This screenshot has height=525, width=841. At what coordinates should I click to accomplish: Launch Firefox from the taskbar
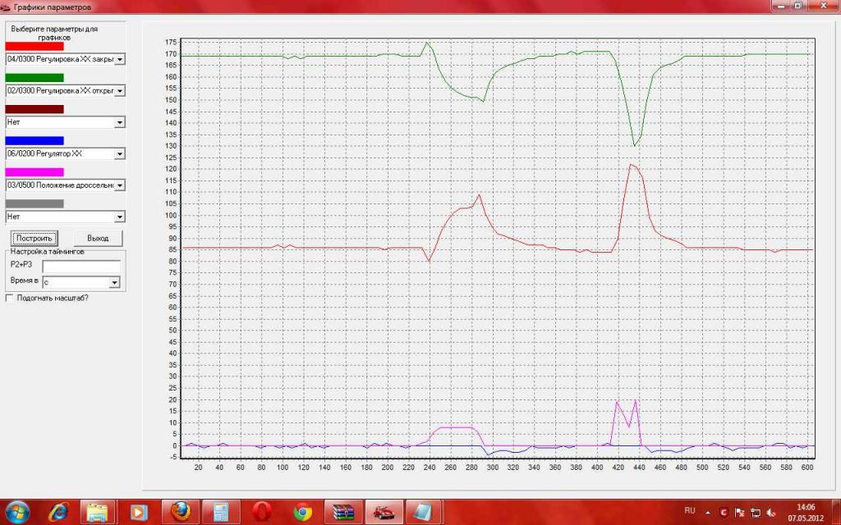[x=180, y=512]
